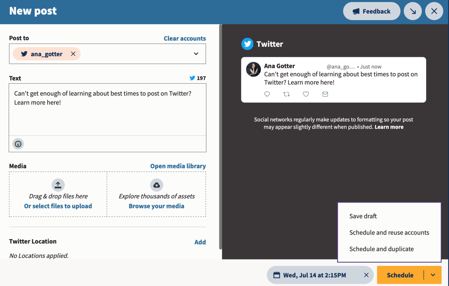Click the heart icon on the tweet preview
Viewport: 449px width, 286px height.
pos(306,94)
